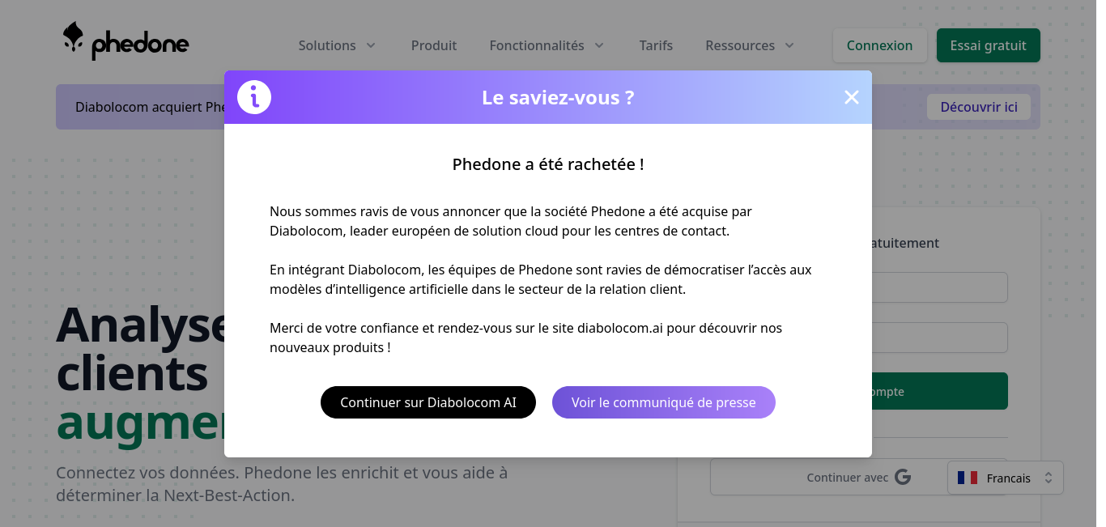
Task: Start the Essai gratuit trial
Action: click(x=989, y=45)
